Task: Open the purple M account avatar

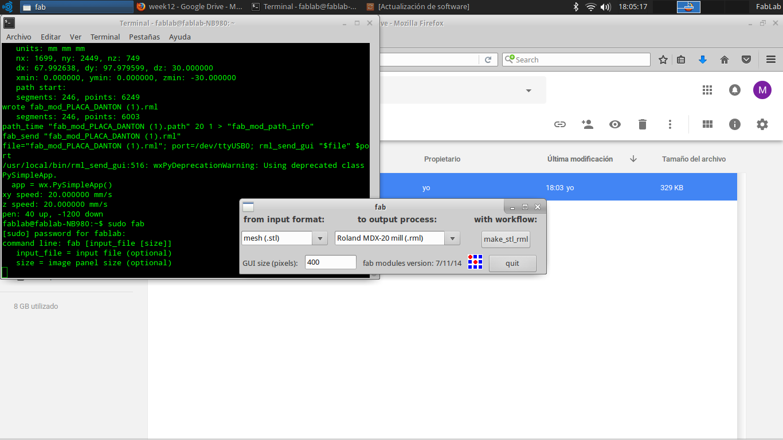Action: 762,90
